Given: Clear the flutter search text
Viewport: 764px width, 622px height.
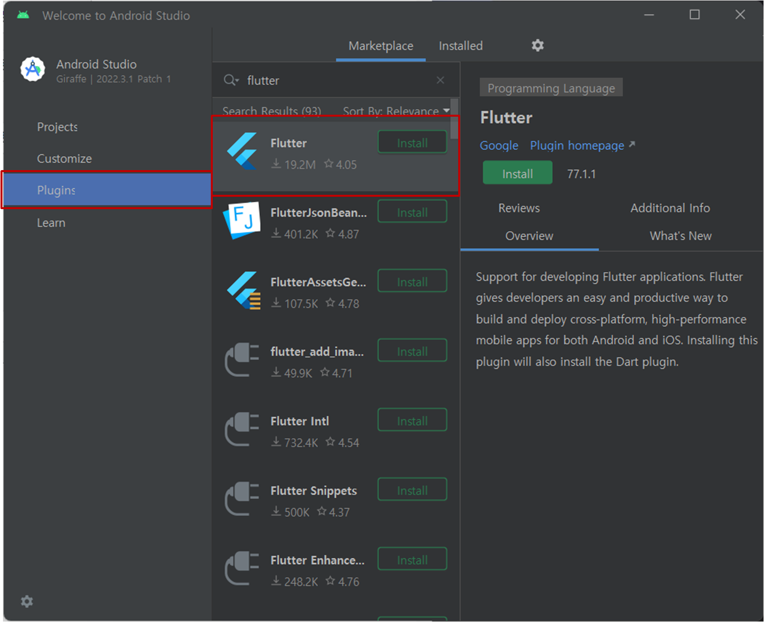Looking at the screenshot, I should point(440,80).
